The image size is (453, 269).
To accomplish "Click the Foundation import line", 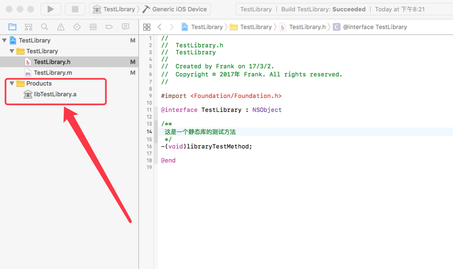I will (221, 96).
